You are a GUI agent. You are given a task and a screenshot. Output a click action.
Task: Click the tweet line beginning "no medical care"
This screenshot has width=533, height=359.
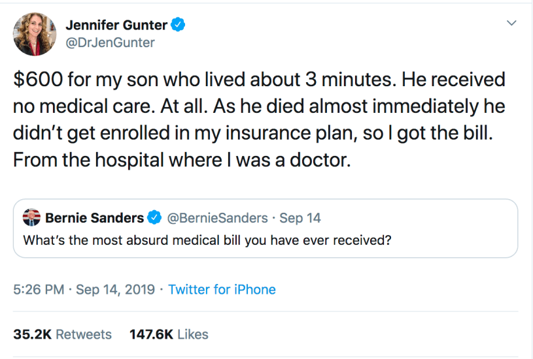(x=259, y=107)
